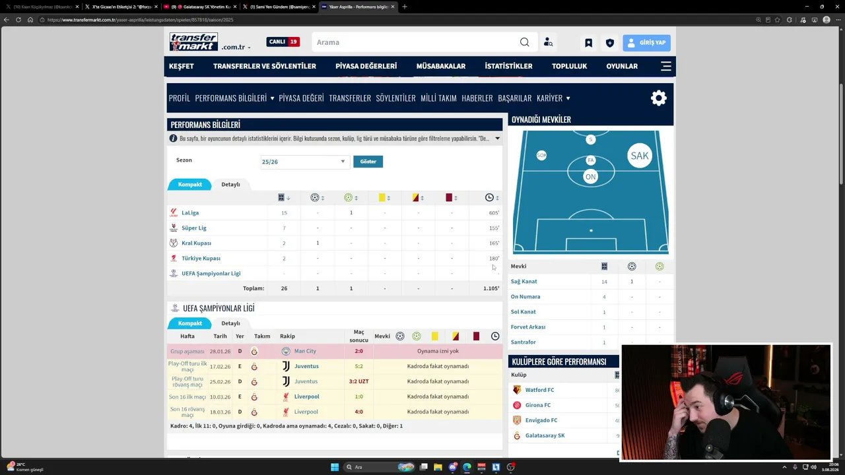Open the player PİYASA DEĞERİ tab

click(x=301, y=98)
